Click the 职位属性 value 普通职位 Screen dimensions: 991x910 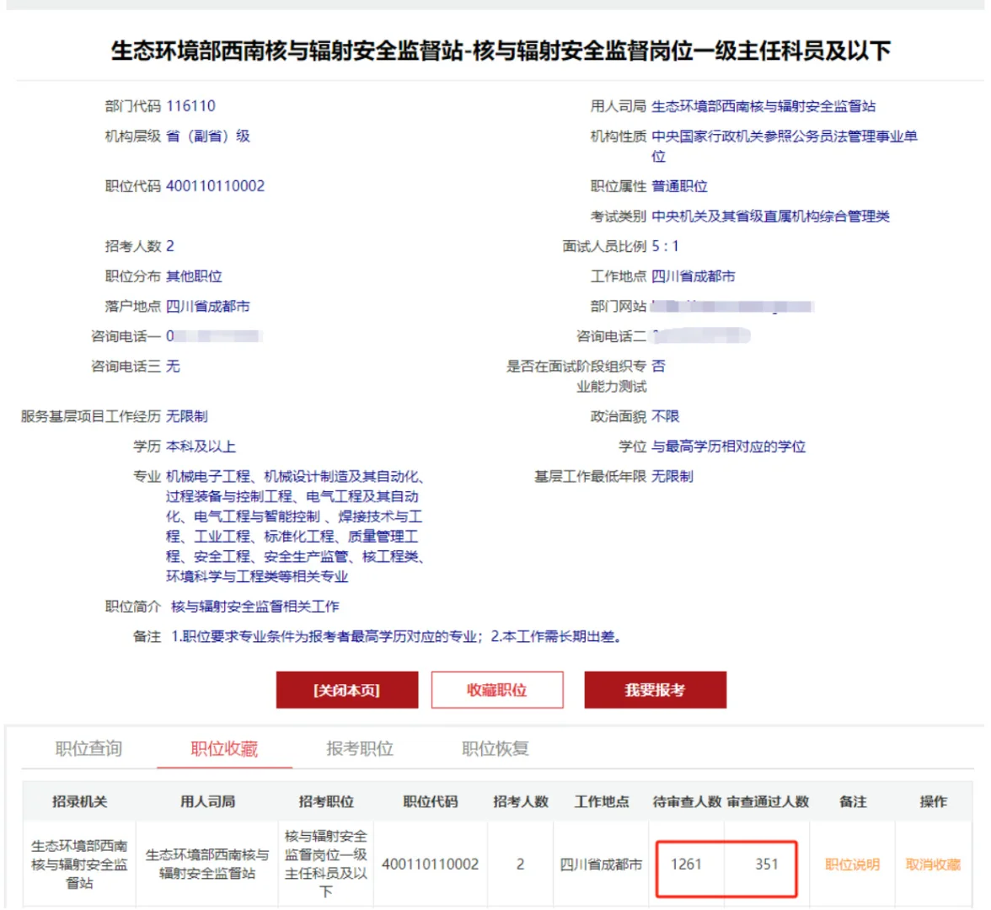pos(679,185)
